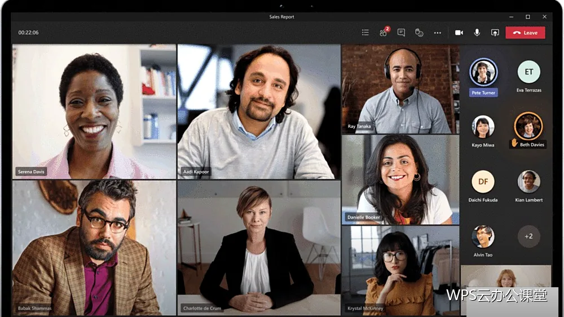
Task: Click Danielle Booker's video feed
Action: (400, 180)
